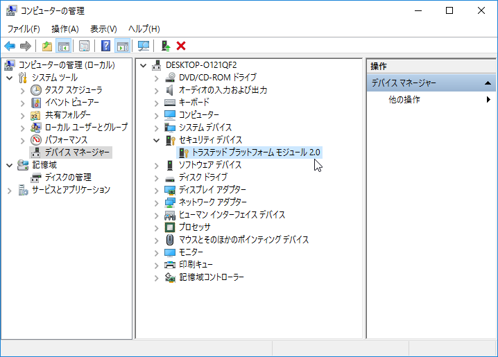
Task: Open the ヘルプ(H) menu
Action: click(x=144, y=29)
